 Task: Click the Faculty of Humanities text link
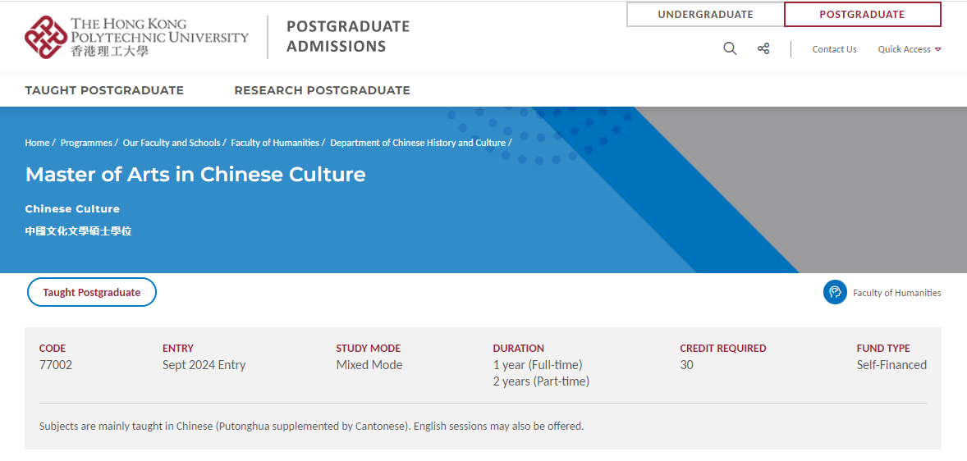[x=896, y=293]
